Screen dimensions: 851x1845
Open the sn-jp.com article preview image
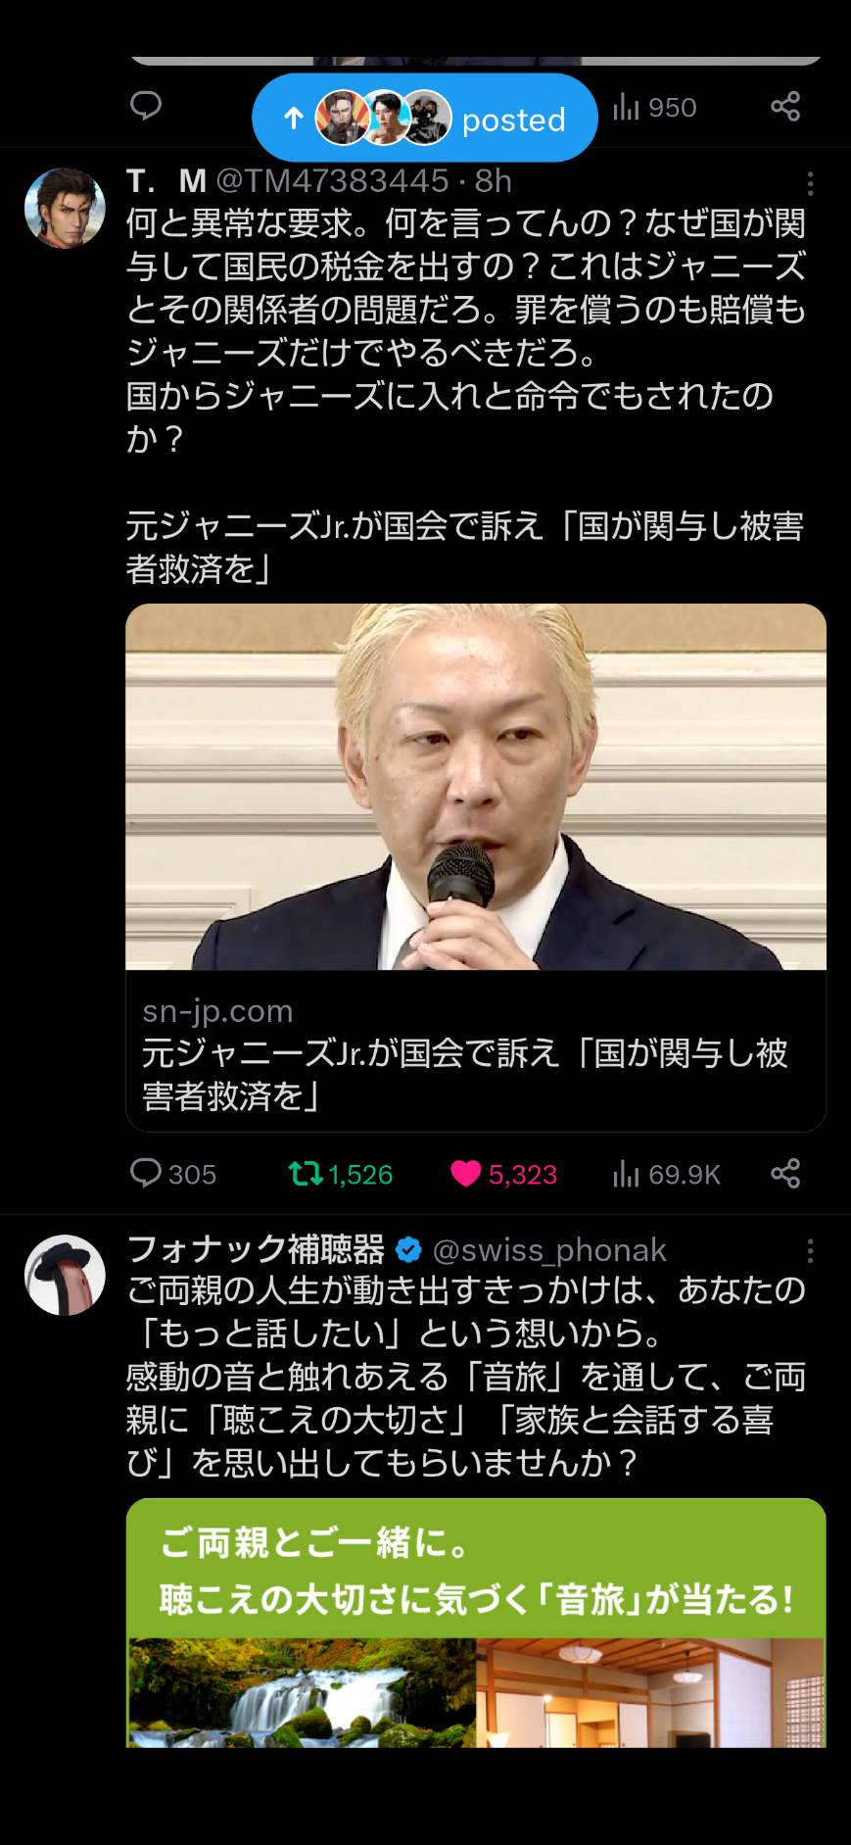click(476, 787)
